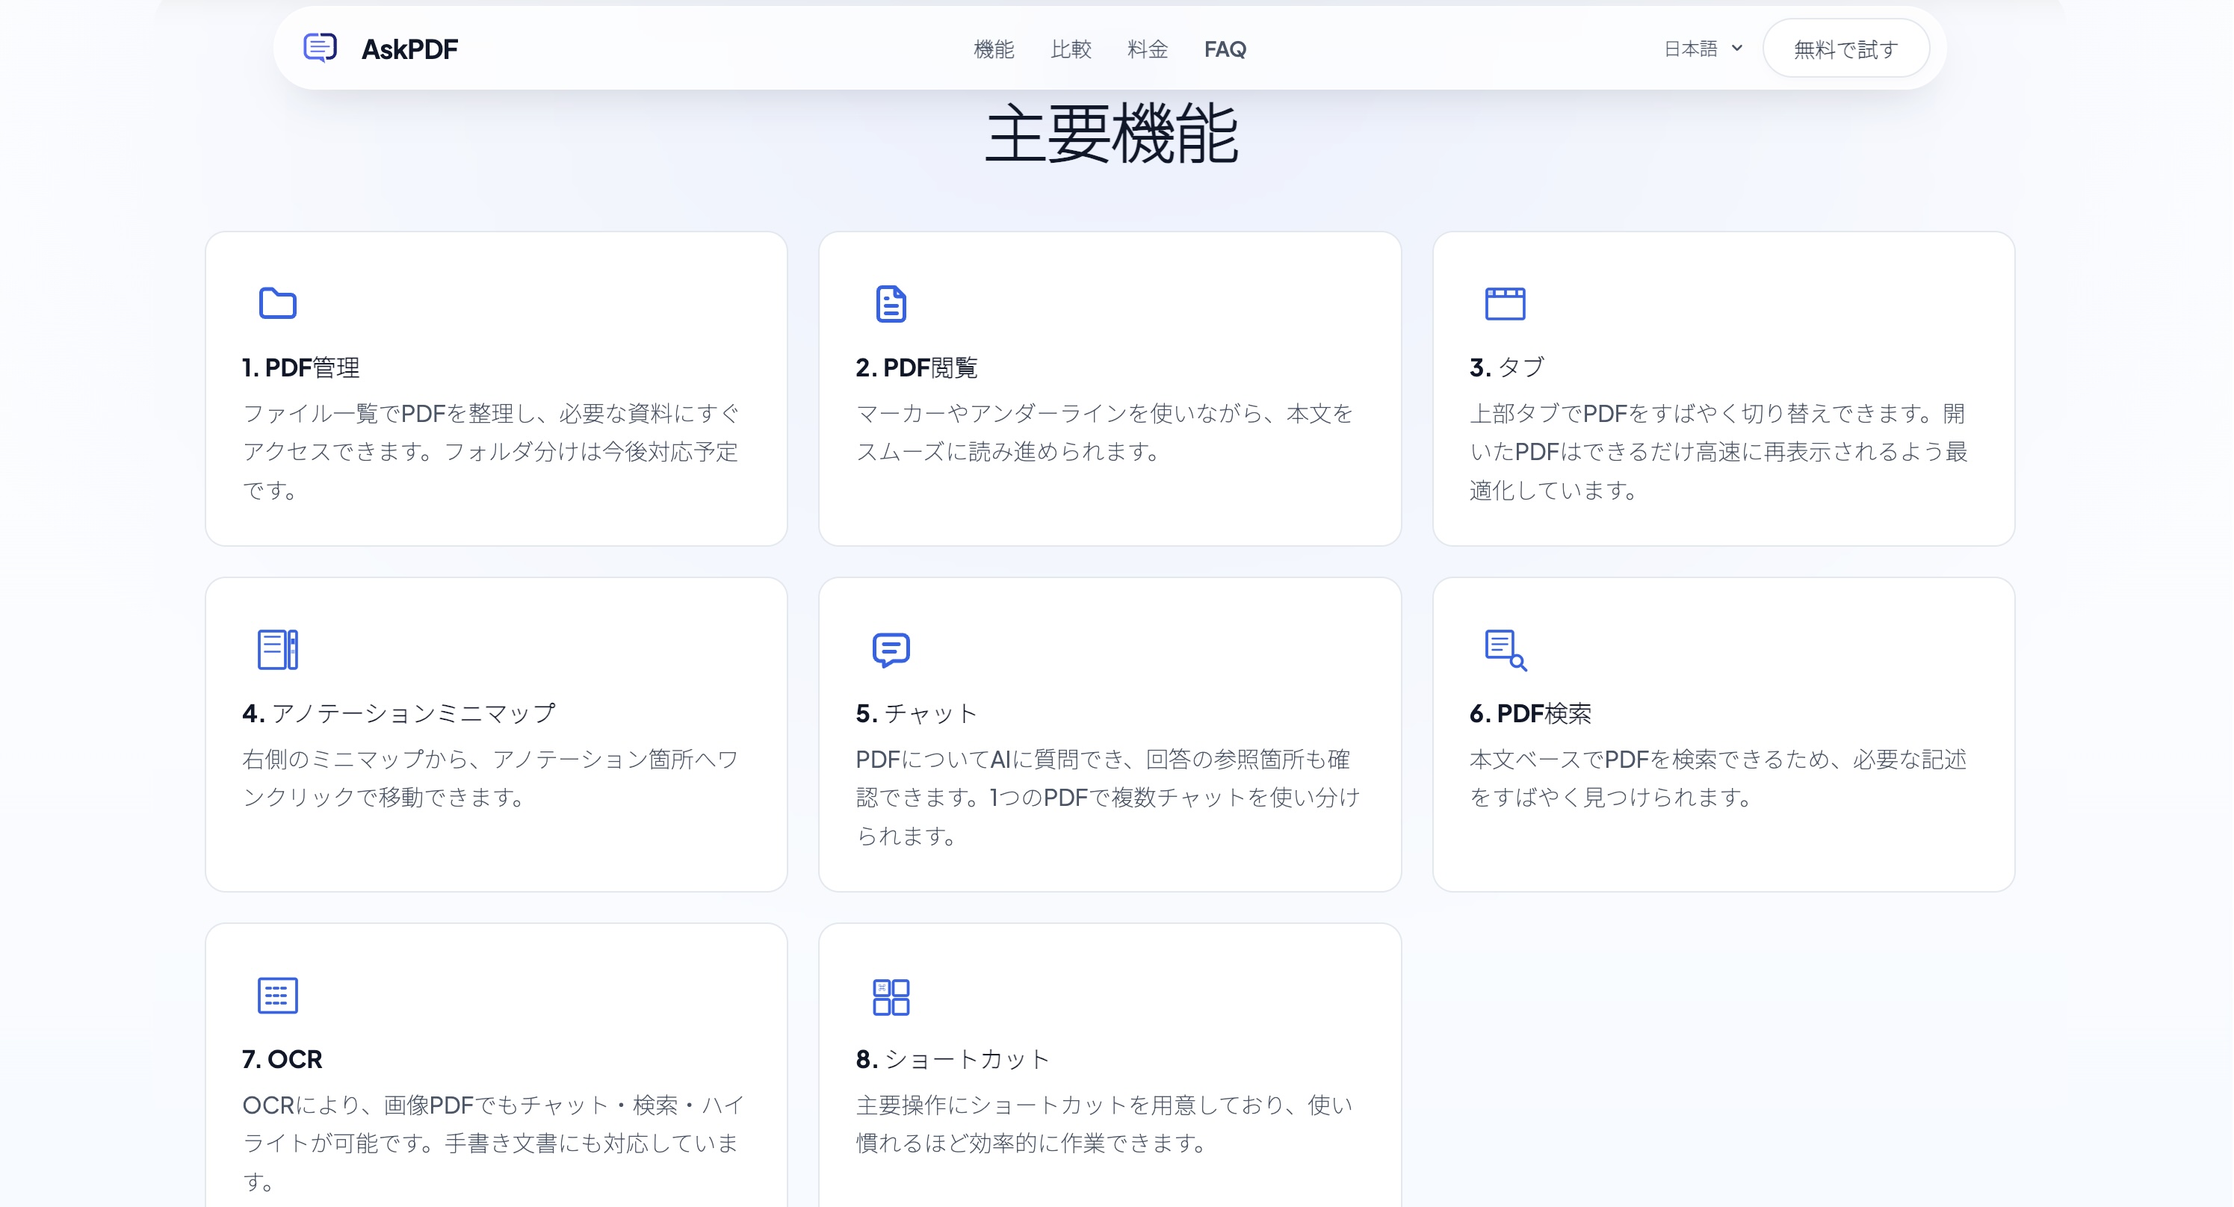Screen dimensions: 2234x1207
Task: Click the heading 6. PDF検索
Action: 1530,713
